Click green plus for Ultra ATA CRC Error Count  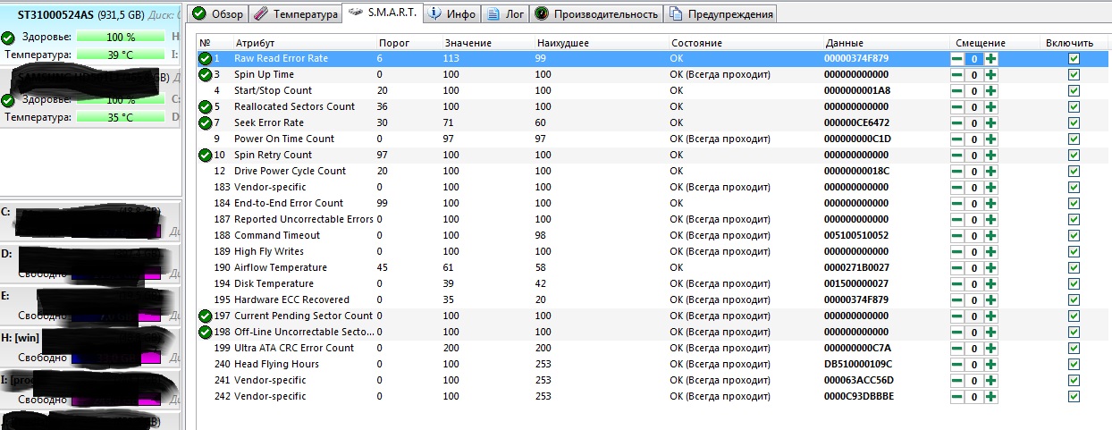(x=990, y=349)
